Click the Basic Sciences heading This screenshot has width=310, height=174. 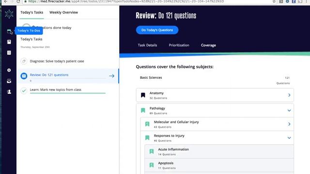click(151, 77)
